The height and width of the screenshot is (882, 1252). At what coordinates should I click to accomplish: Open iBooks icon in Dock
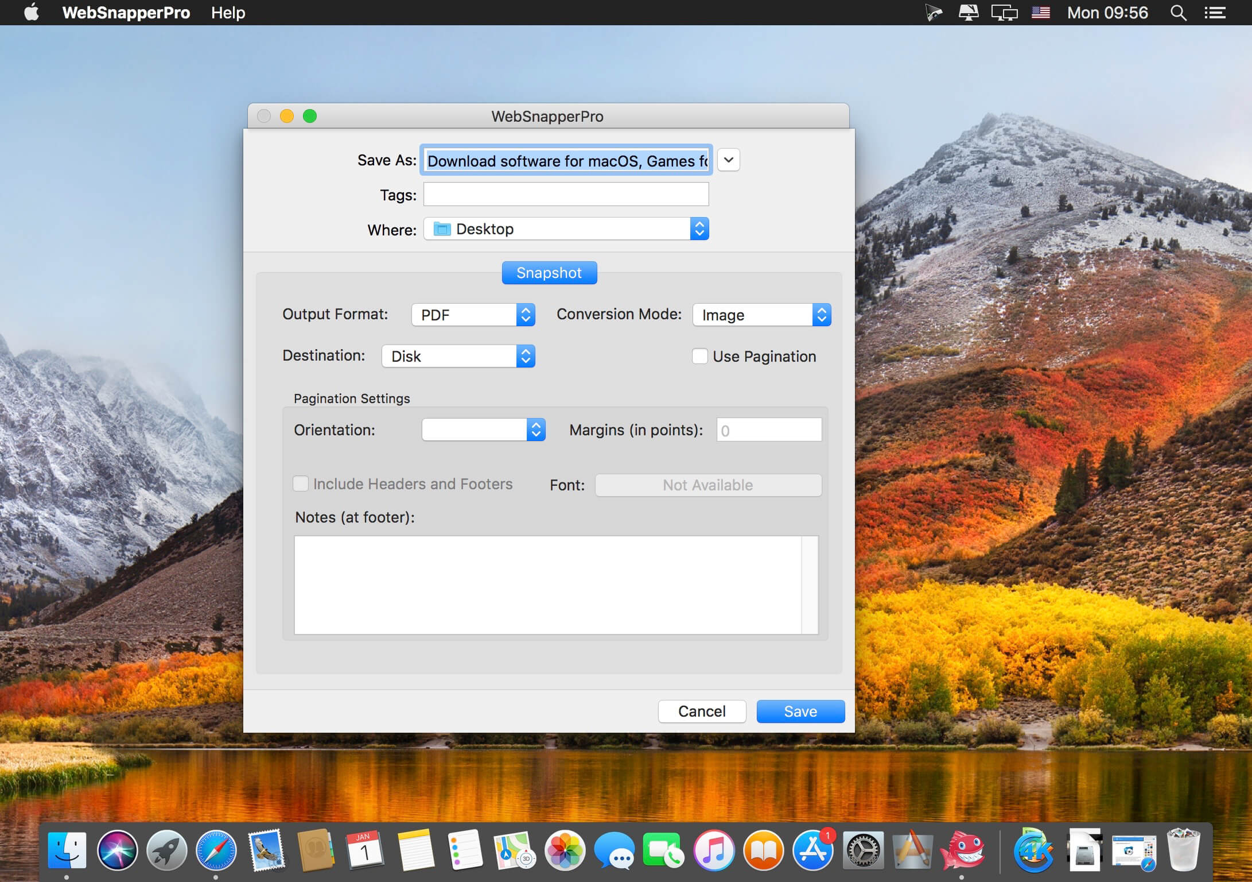point(763,850)
